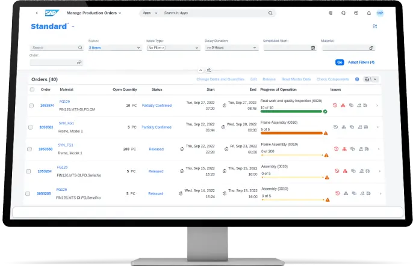Tick the checkbox for order 1053558
Image resolution: width=413 pixels, height=266 pixels.
(31, 149)
